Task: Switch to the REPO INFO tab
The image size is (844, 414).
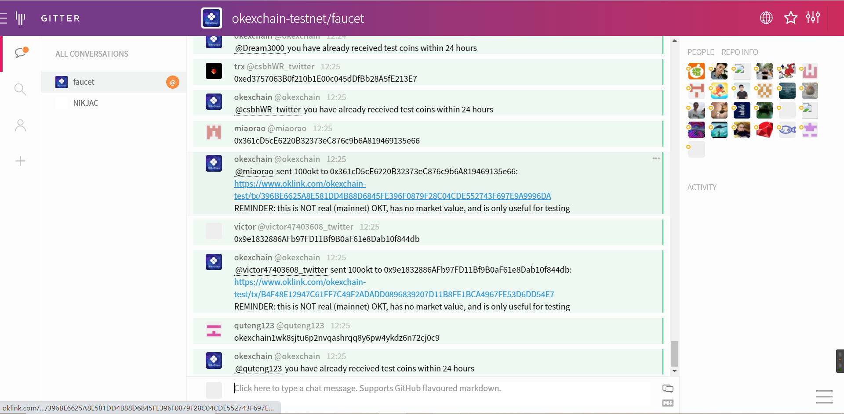Action: (x=739, y=52)
